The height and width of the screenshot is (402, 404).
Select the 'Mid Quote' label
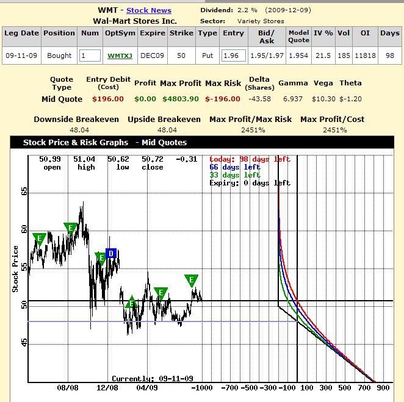pyautogui.click(x=62, y=99)
